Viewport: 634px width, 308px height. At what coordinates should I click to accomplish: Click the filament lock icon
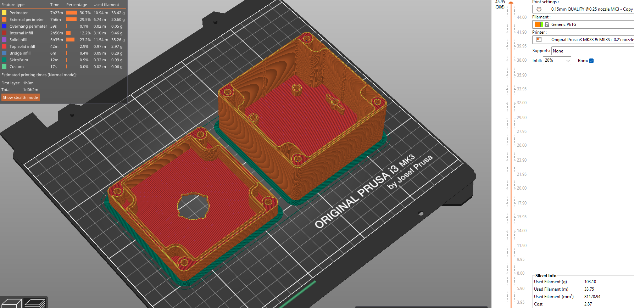coord(547,24)
